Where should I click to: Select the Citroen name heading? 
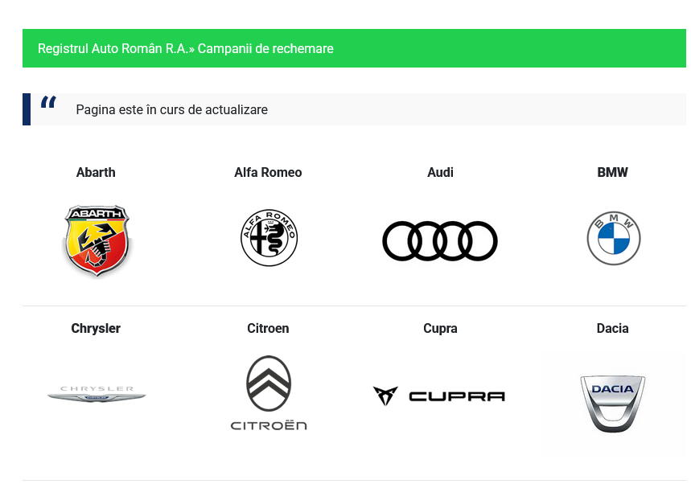coord(268,328)
